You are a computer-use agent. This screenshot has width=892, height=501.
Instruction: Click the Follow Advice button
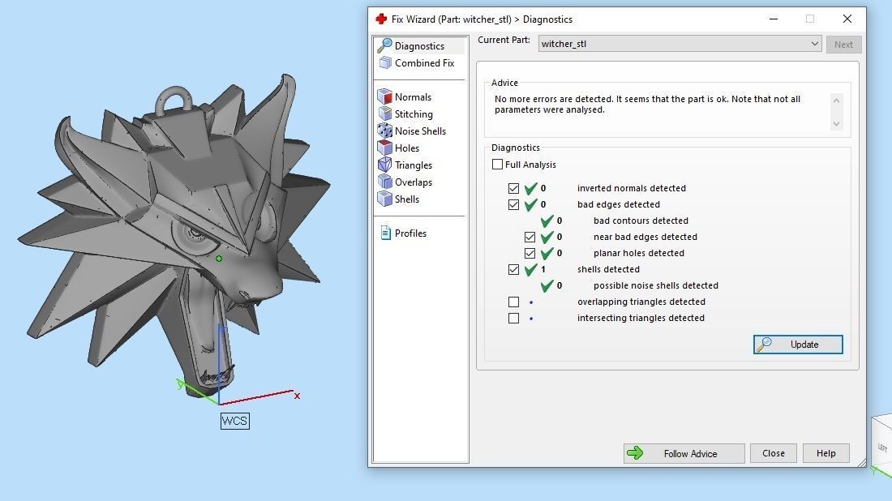point(684,453)
